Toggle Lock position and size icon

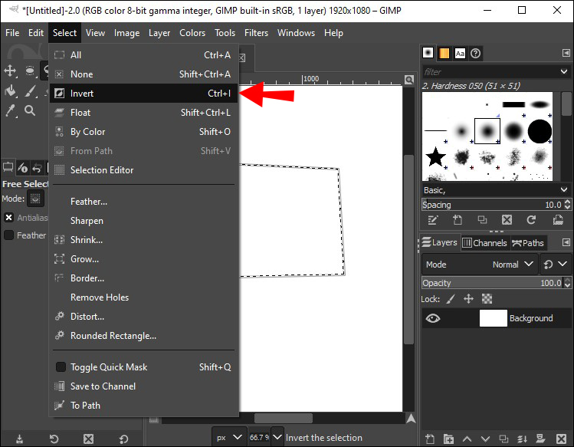coord(468,299)
